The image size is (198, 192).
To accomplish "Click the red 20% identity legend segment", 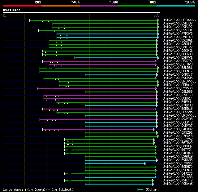I will click(22, 6).
